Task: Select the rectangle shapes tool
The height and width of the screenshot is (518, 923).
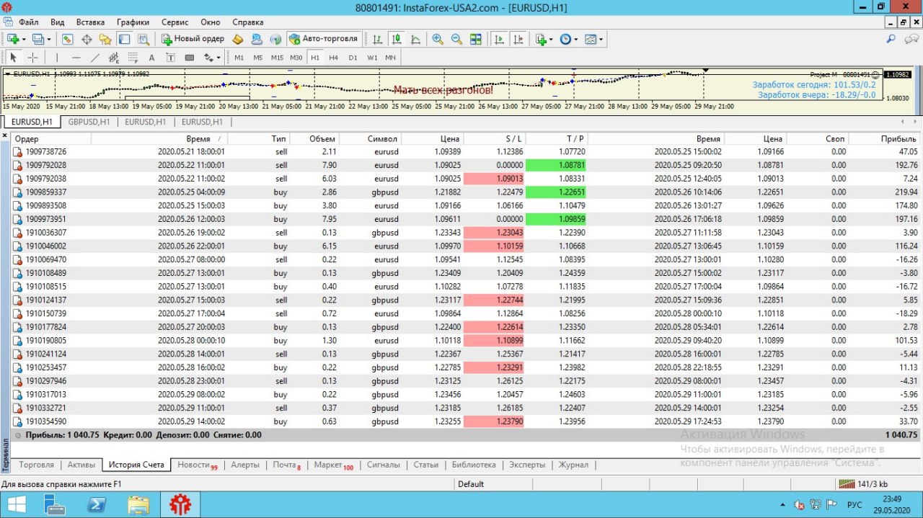Action: click(189, 58)
